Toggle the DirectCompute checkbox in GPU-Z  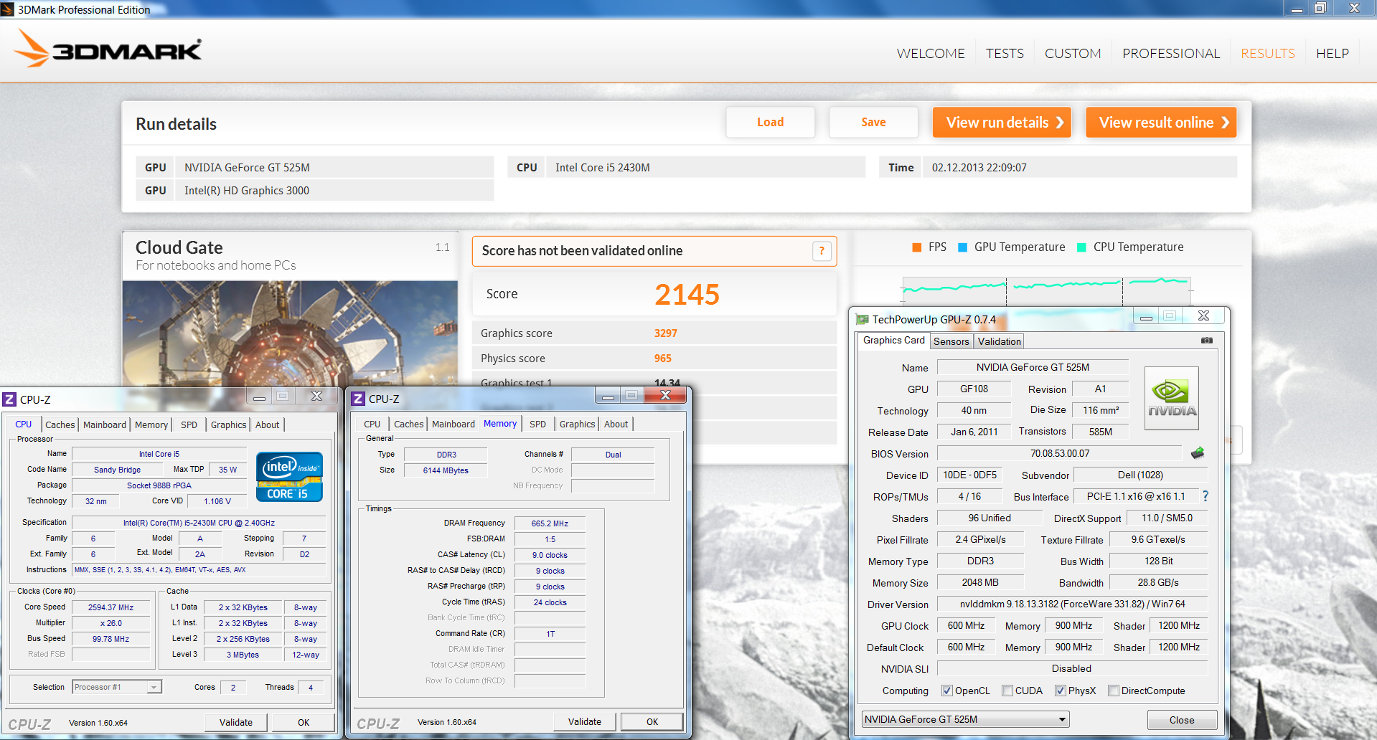coord(1114,691)
